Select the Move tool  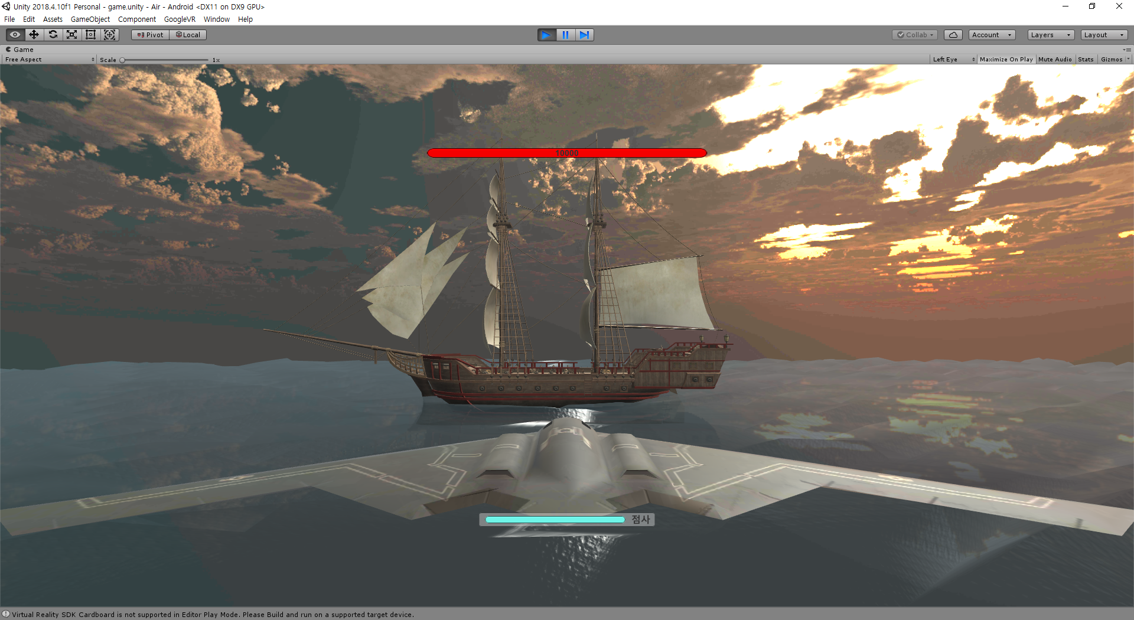pyautogui.click(x=33, y=34)
